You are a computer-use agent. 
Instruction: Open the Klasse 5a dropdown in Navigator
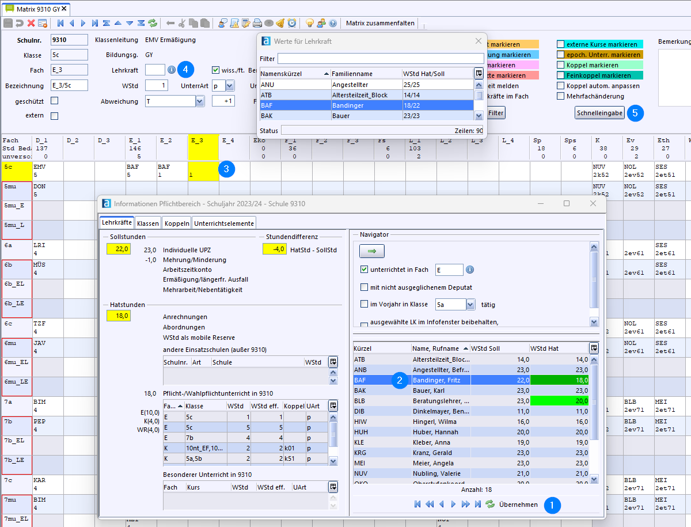point(470,304)
